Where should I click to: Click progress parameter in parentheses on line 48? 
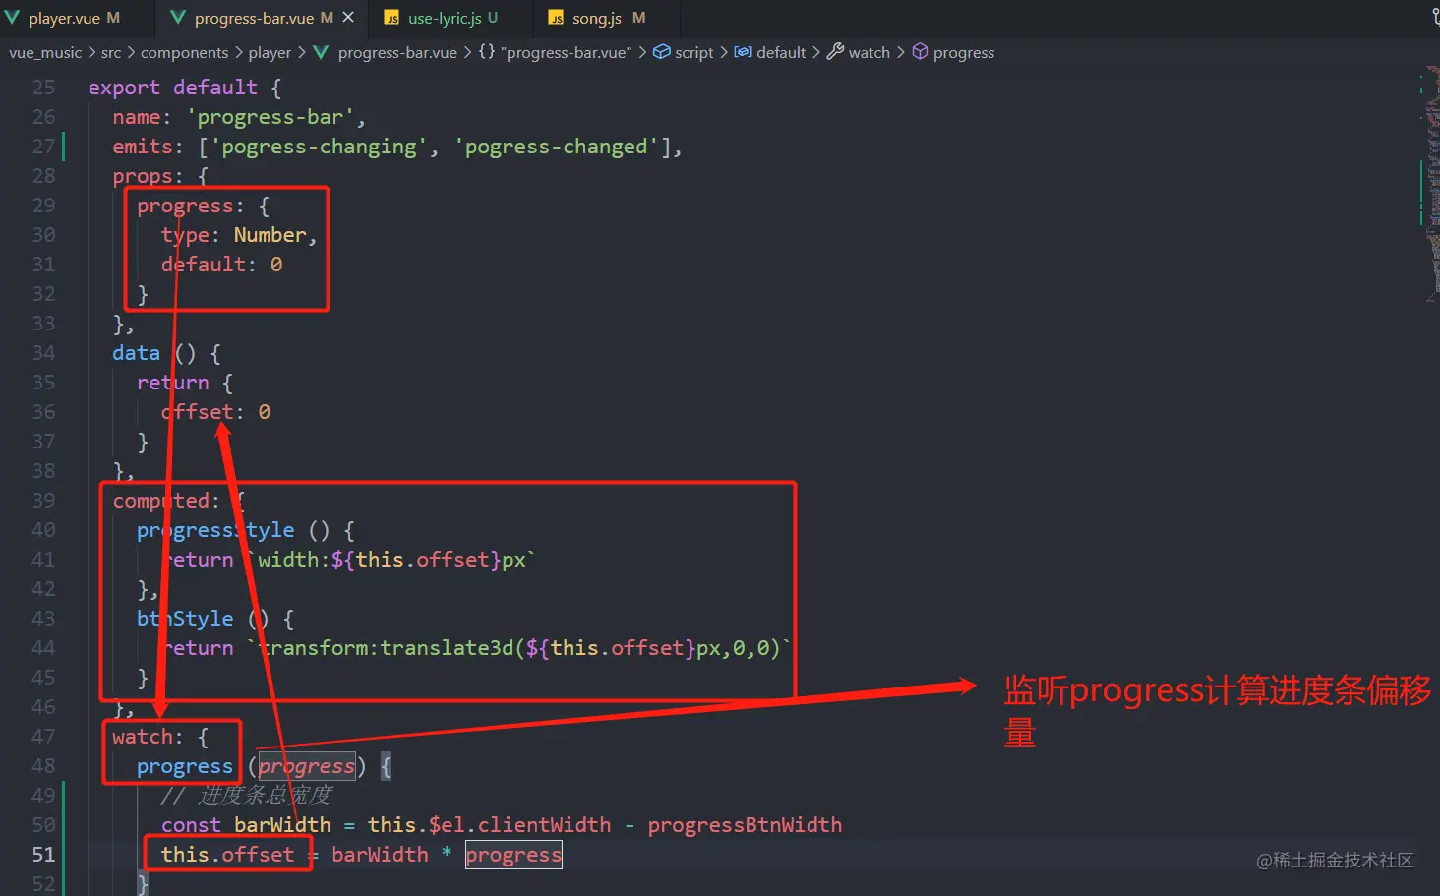[x=307, y=766]
